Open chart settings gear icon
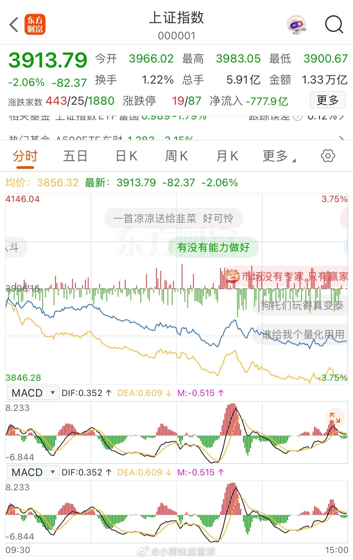353x560 pixels. pyautogui.click(x=328, y=156)
